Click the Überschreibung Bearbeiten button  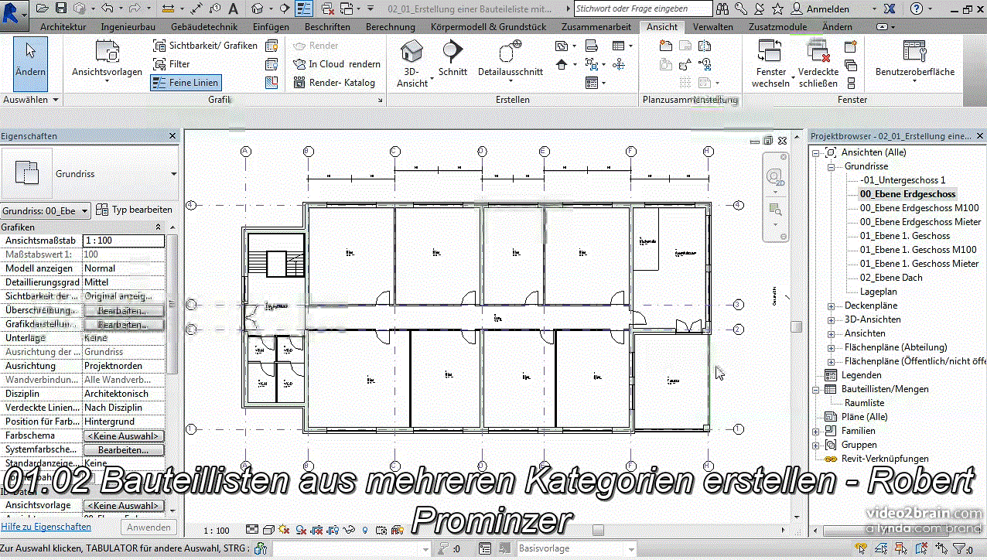point(123,310)
